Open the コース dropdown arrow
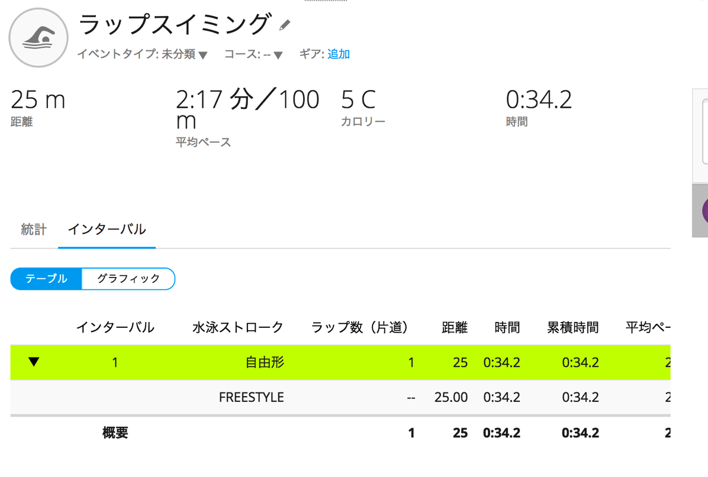Screen dimensions: 708x477 (278, 55)
